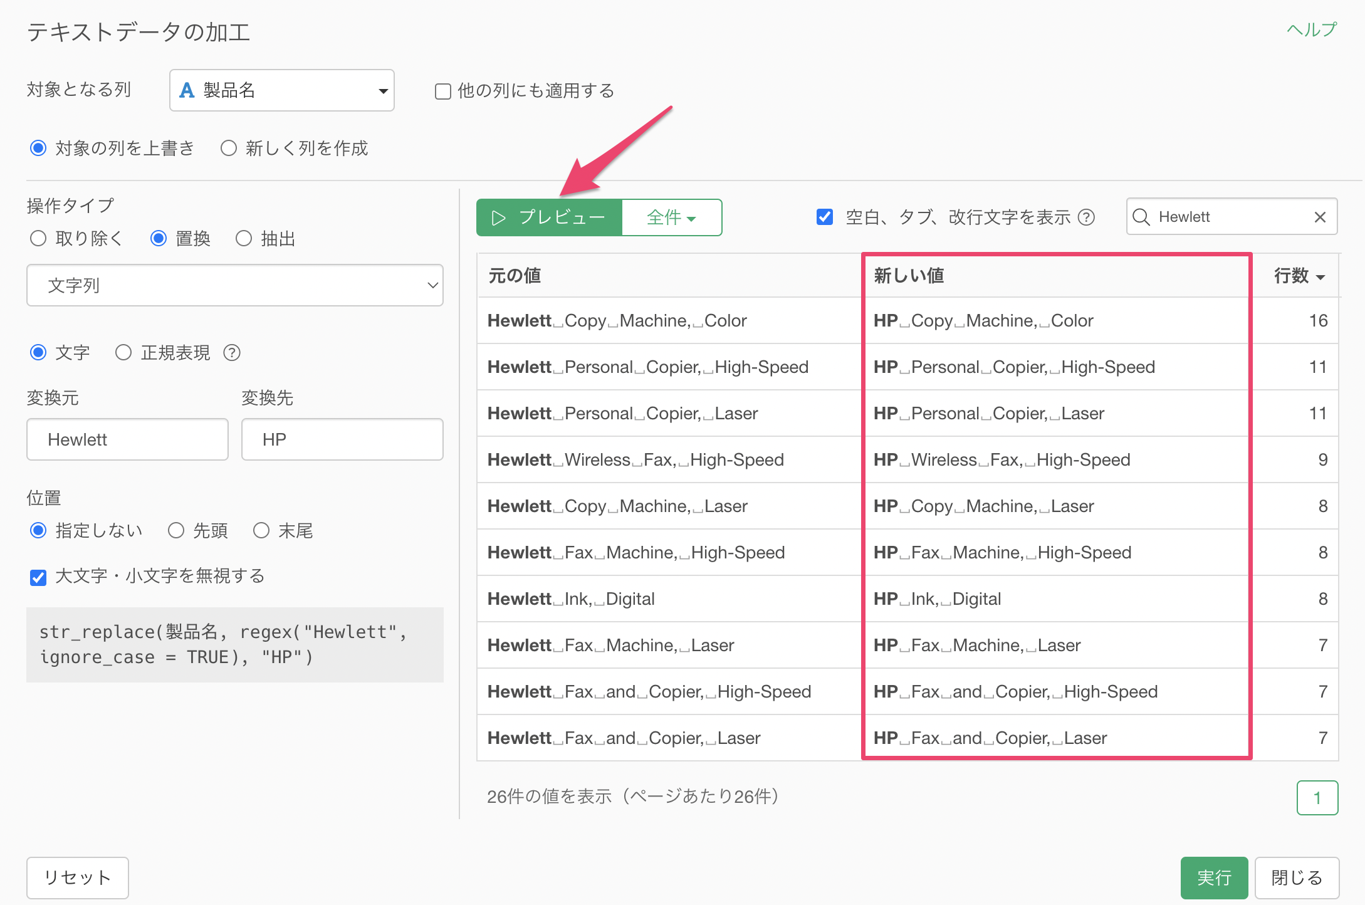Viewport: 1365px width, 905px height.
Task: Enable 他の列にも適用する checkbox
Action: click(x=443, y=92)
